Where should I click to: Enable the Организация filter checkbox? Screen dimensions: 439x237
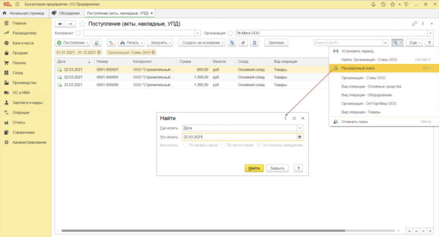[230, 33]
